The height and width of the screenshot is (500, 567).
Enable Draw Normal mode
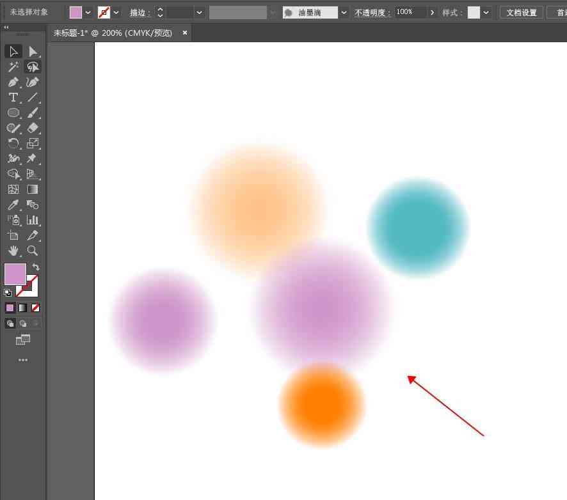pyautogui.click(x=10, y=324)
